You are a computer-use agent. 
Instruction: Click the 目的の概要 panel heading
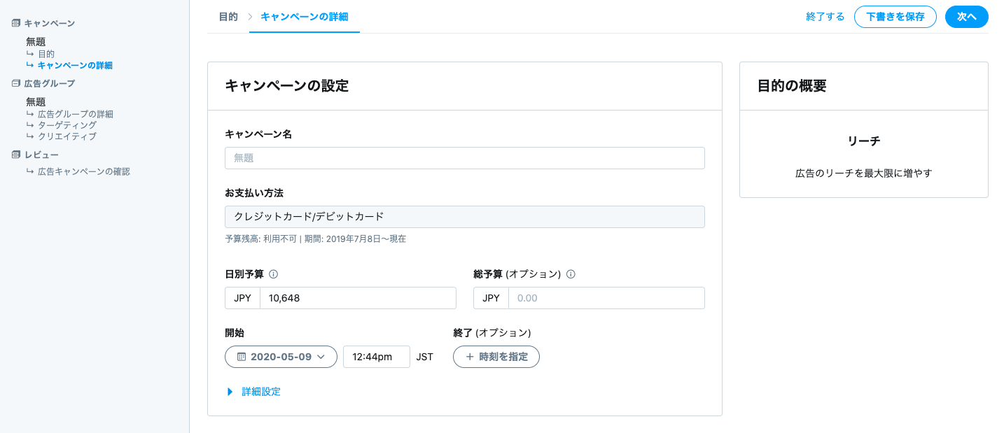tap(792, 86)
